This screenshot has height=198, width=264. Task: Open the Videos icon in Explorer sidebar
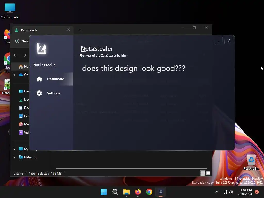click(x=21, y=133)
